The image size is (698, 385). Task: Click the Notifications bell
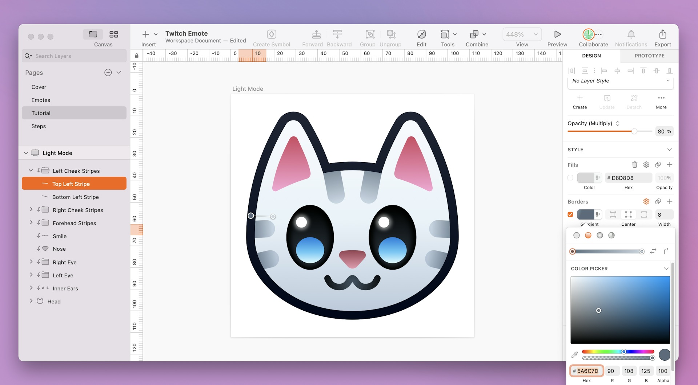click(631, 35)
